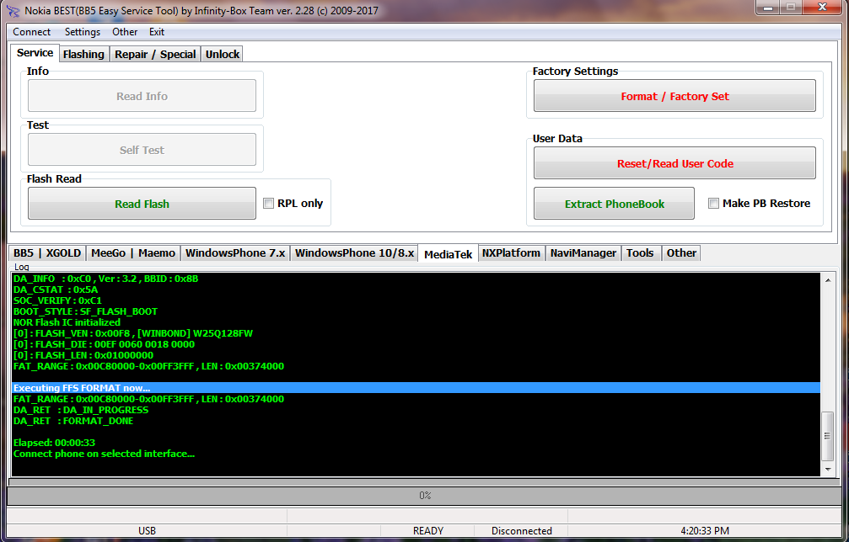The width and height of the screenshot is (849, 542).
Task: Open the Other tab in platform row
Action: point(681,252)
